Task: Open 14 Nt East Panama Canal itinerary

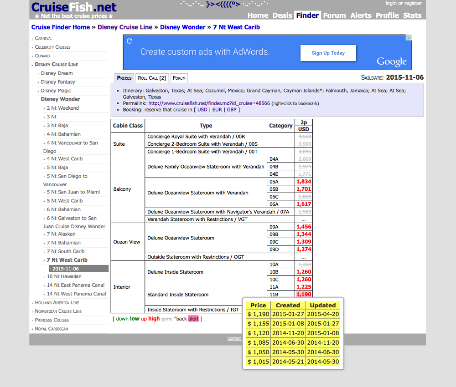Action: click(76, 285)
